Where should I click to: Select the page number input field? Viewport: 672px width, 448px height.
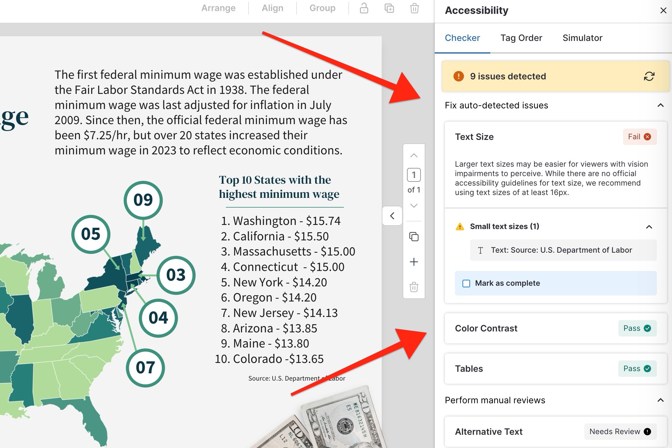coord(414,175)
